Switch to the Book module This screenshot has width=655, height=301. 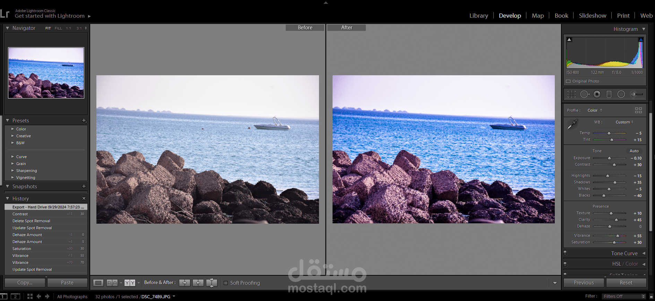tap(561, 16)
